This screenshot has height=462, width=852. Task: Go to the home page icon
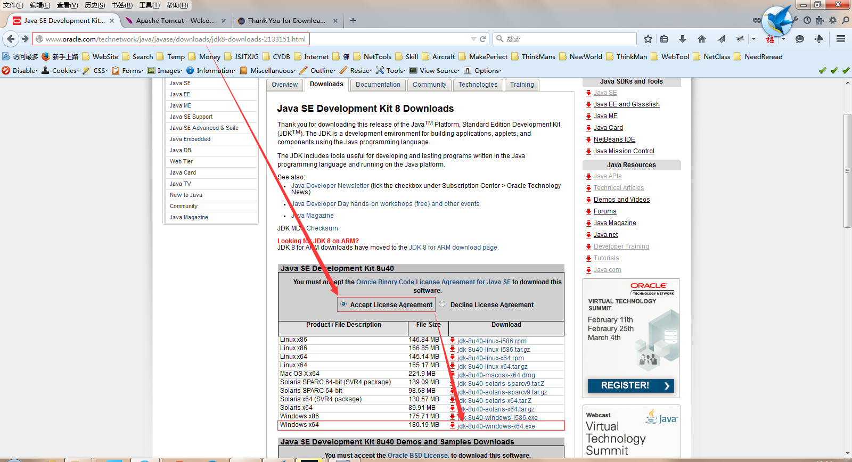coord(702,39)
